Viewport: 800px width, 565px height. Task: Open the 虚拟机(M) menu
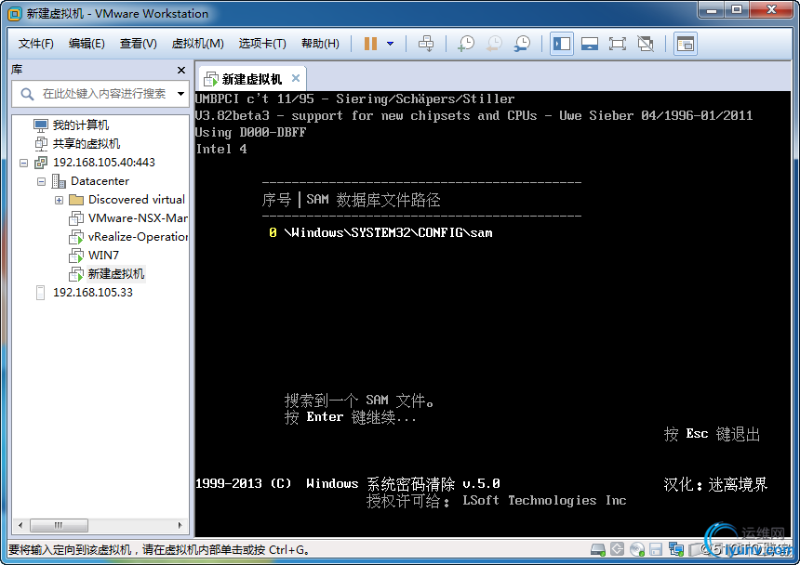(x=197, y=44)
